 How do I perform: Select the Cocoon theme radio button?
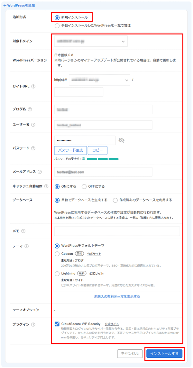click(x=57, y=254)
